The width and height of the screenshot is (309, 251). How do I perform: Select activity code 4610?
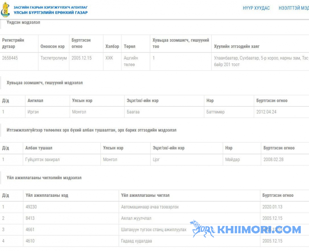click(x=30, y=241)
